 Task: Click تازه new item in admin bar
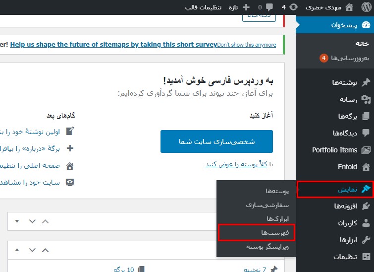[x=233, y=7]
